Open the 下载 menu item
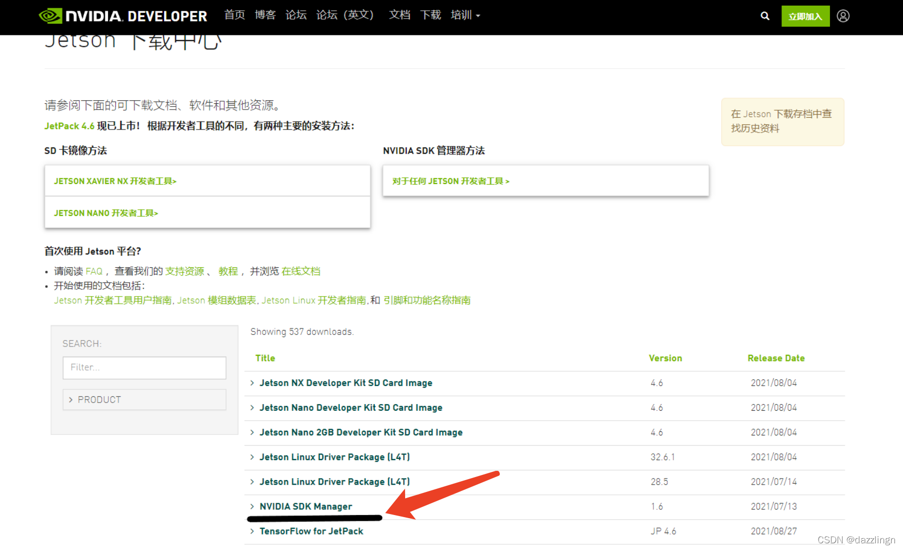 (430, 15)
